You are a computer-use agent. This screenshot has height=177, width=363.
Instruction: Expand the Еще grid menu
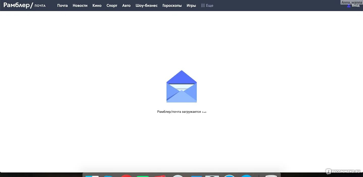coord(207,6)
